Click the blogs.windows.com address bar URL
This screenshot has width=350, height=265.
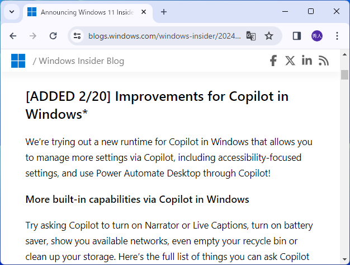[164, 36]
